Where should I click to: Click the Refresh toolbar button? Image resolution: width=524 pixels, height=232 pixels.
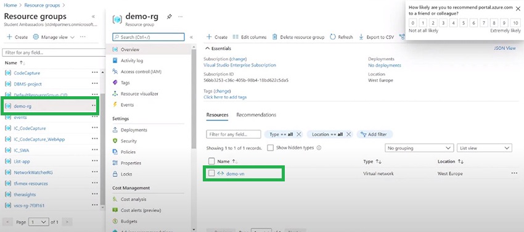click(342, 37)
